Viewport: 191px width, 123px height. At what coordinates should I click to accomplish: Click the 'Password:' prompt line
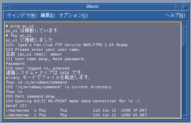16,64
